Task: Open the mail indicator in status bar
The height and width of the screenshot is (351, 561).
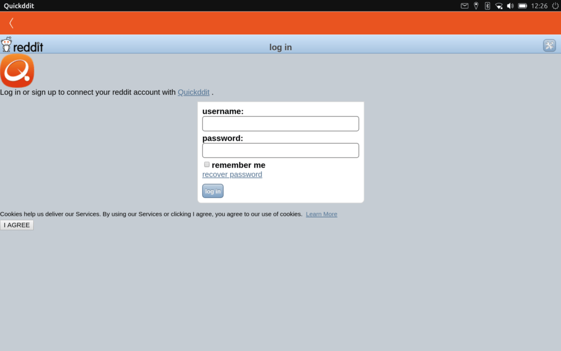Action: tap(465, 6)
